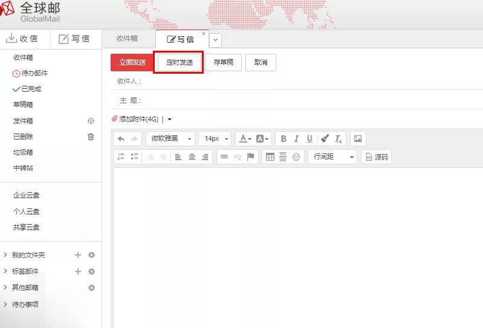
Task: Toggle underline text formatting
Action: pyautogui.click(x=310, y=139)
